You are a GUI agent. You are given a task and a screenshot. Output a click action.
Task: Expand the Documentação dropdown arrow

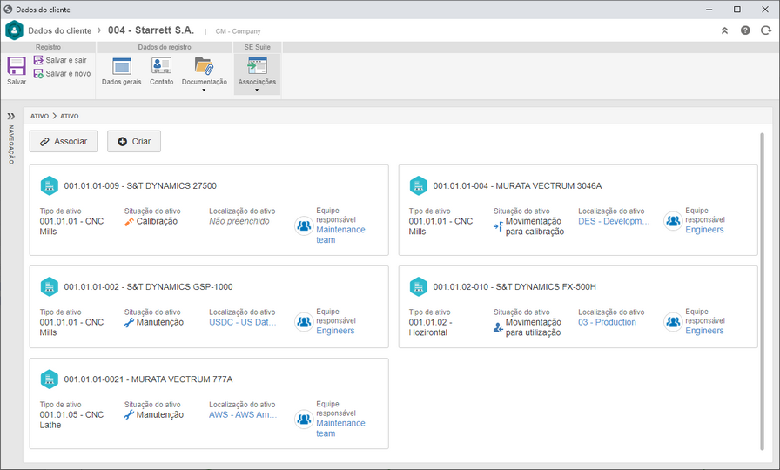204,90
